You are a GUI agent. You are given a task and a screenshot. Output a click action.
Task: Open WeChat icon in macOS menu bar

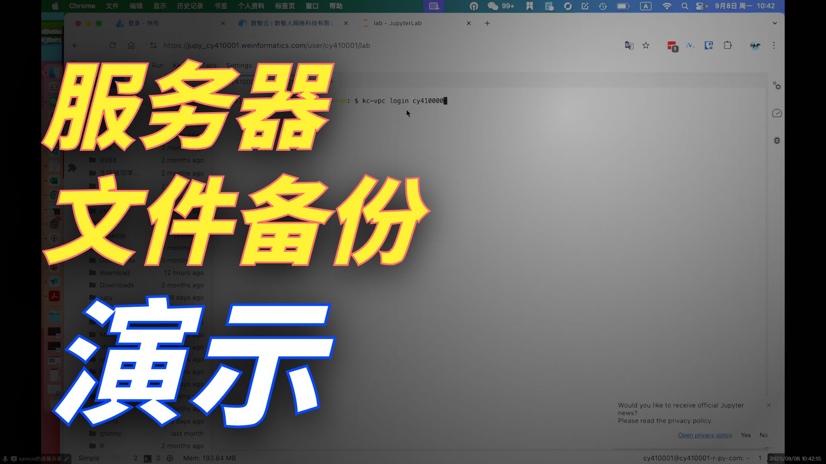pos(493,6)
